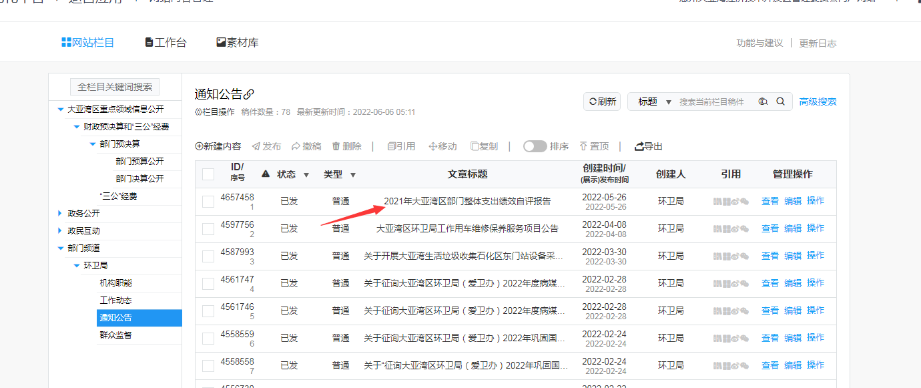Click the 删除 trash icon on the toolbar
The height and width of the screenshot is (388, 921).
pyautogui.click(x=336, y=146)
